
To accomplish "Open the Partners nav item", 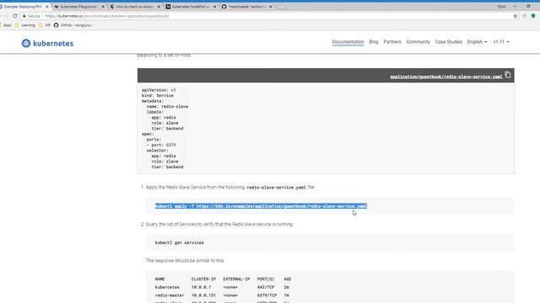I will [x=392, y=42].
